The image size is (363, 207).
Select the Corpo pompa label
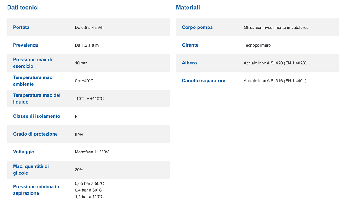(197, 27)
